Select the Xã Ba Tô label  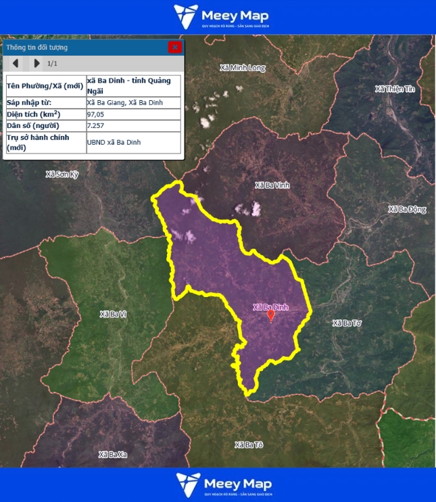(249, 444)
